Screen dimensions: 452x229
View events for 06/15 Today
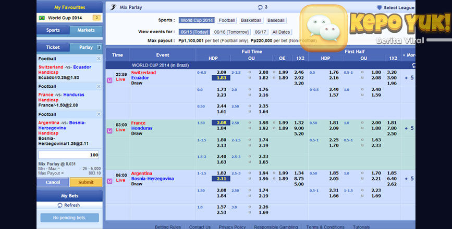[194, 32]
